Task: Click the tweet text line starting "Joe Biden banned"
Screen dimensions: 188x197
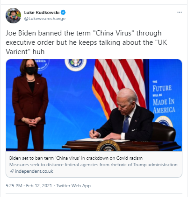Action: point(84,33)
